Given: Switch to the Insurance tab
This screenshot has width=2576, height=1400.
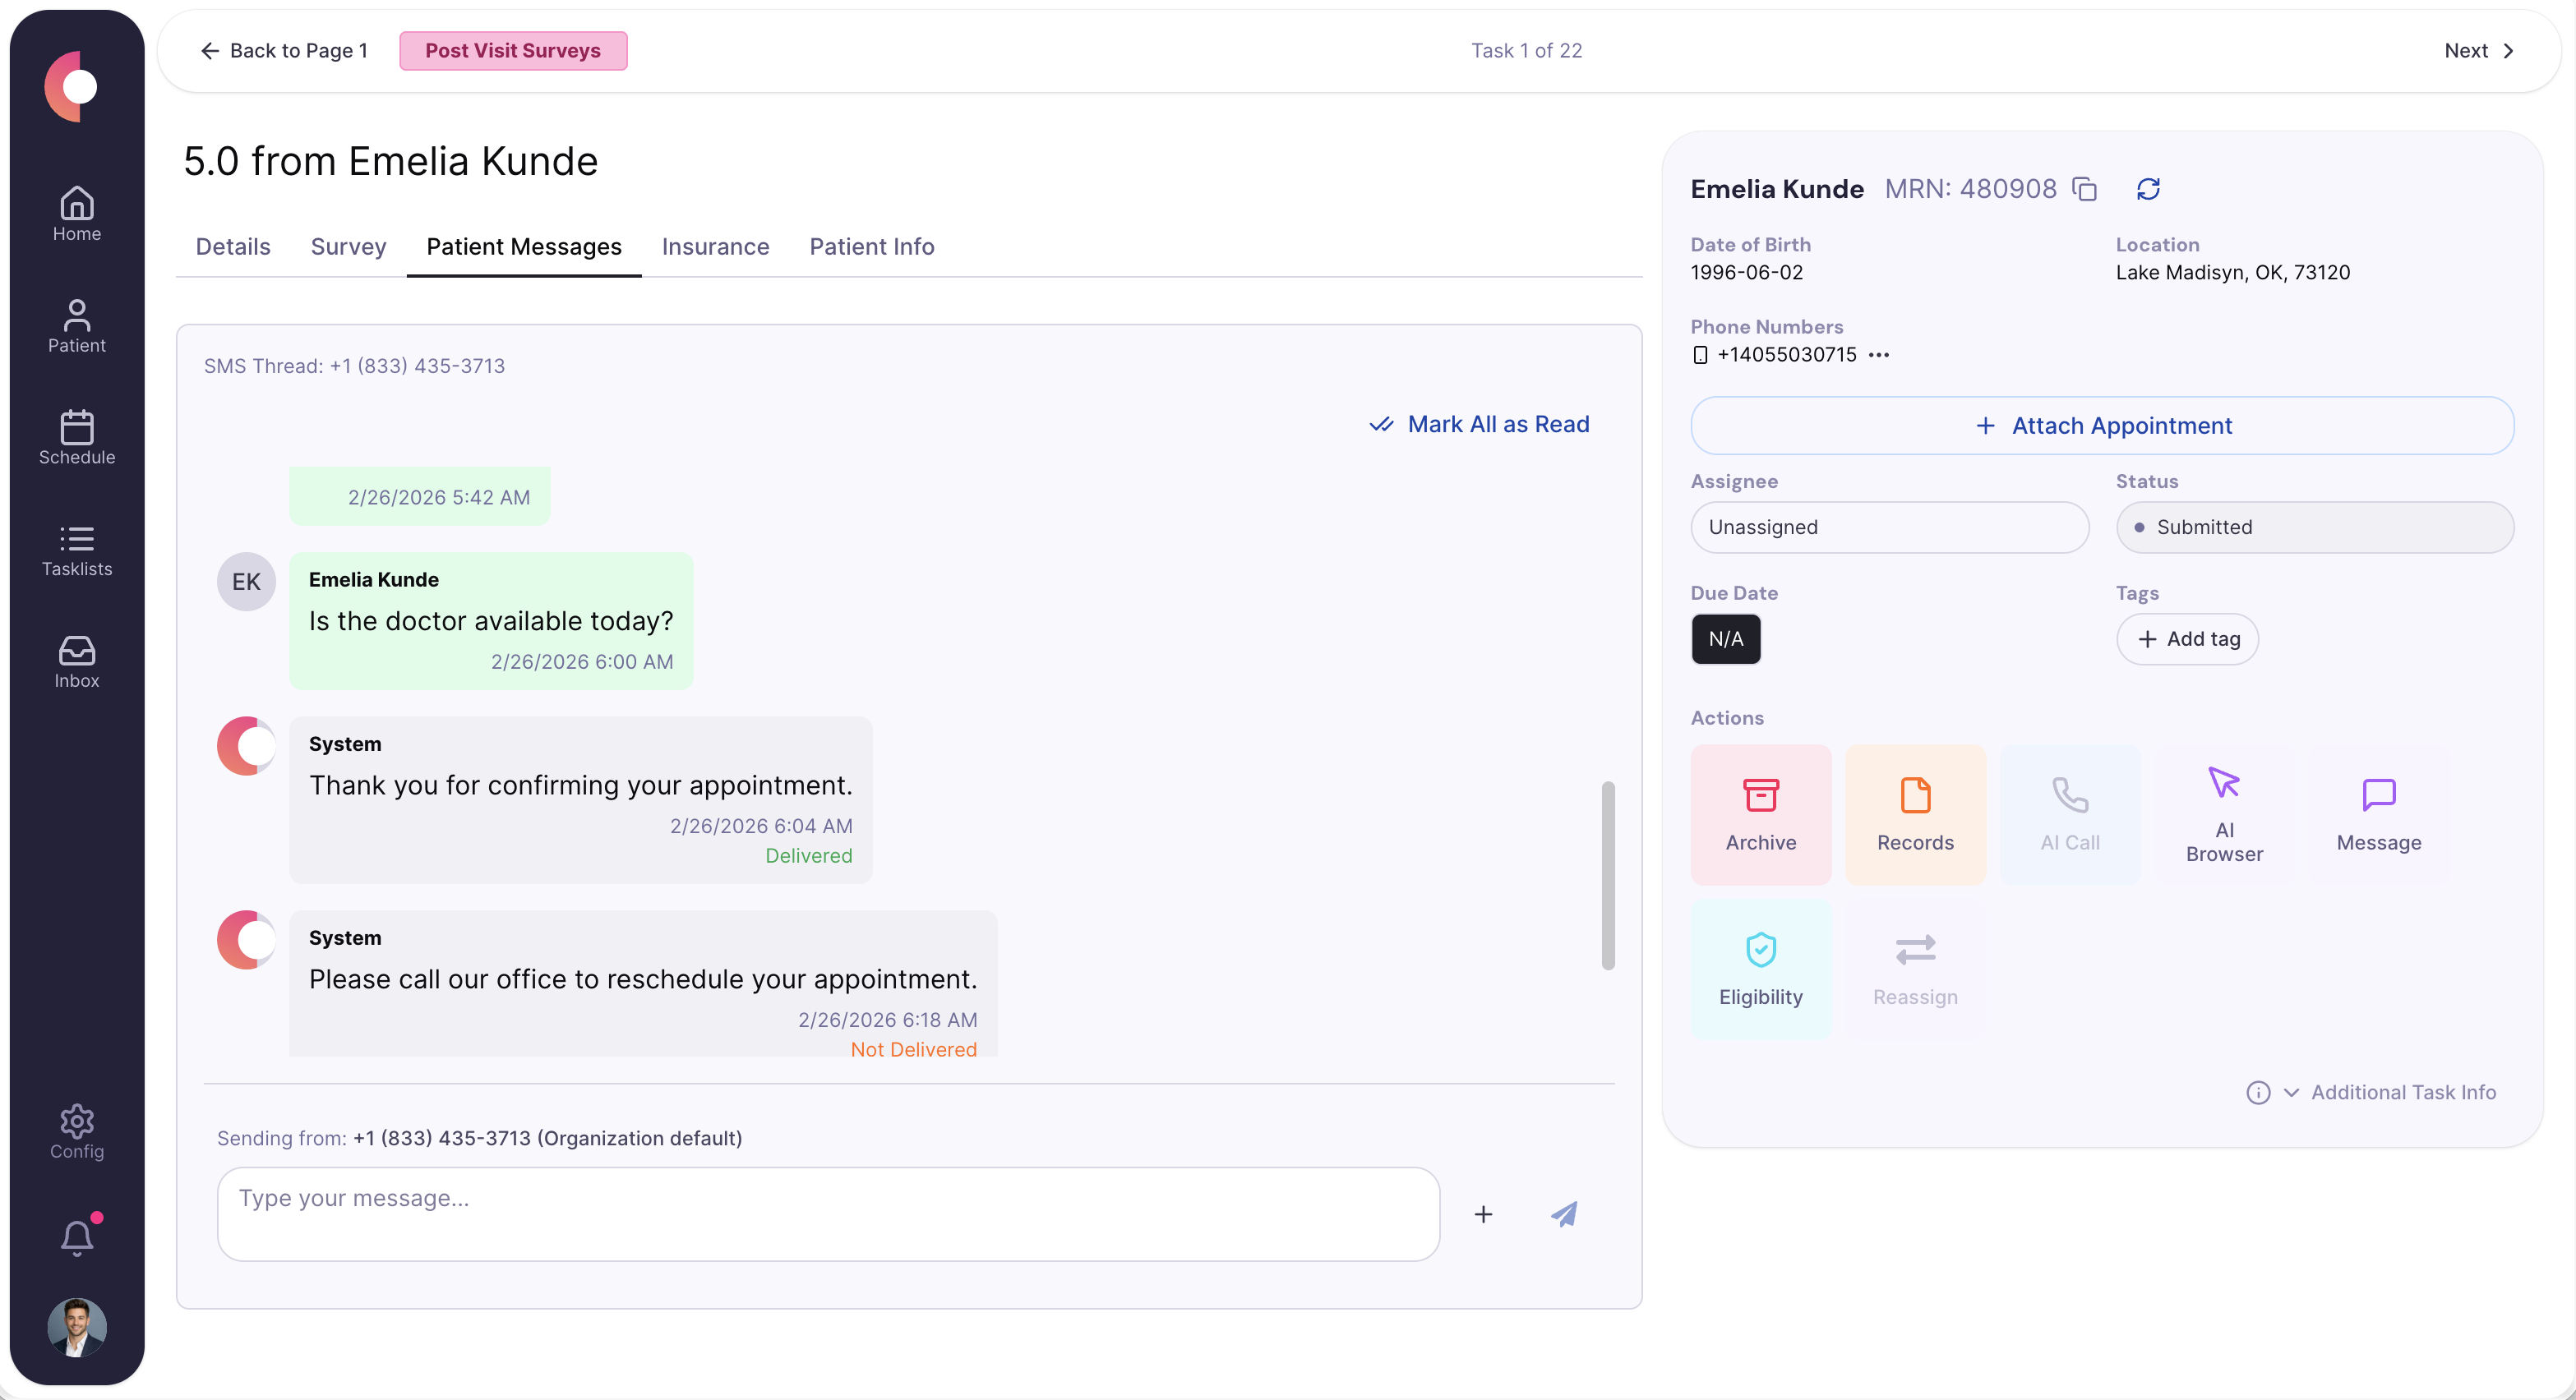Looking at the screenshot, I should pos(715,246).
